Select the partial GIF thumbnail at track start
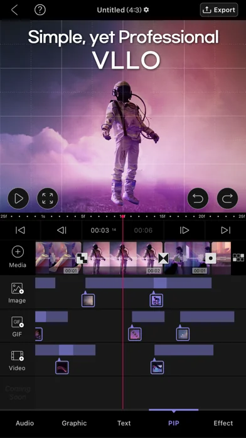246x438 pixels. point(39,334)
